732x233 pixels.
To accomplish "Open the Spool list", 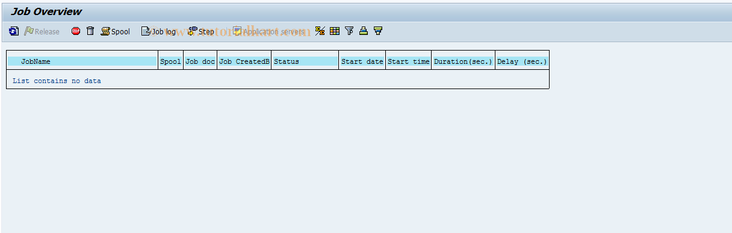I will pos(116,31).
